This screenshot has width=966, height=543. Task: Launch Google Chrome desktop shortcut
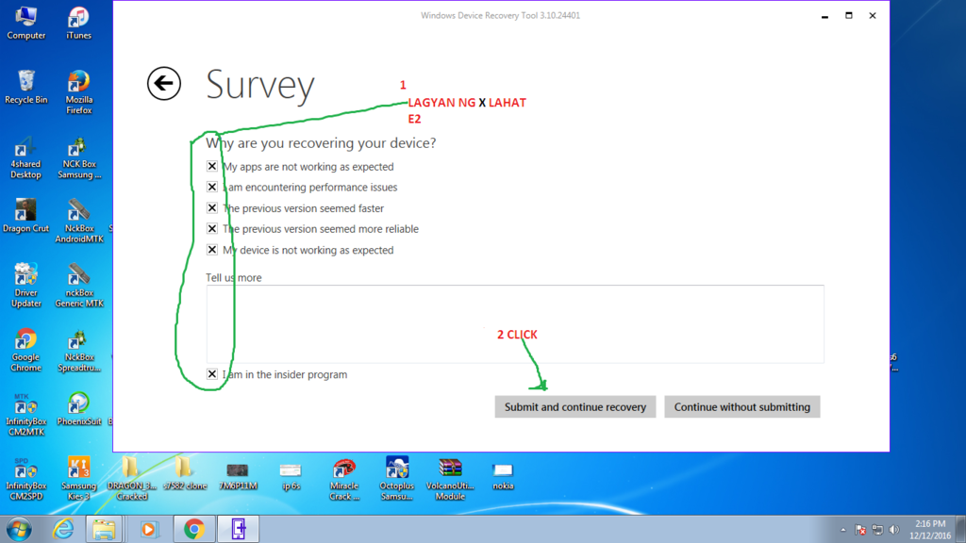[x=25, y=341]
